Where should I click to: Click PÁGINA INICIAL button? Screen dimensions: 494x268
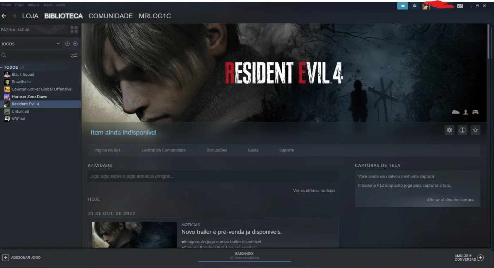pos(34,30)
